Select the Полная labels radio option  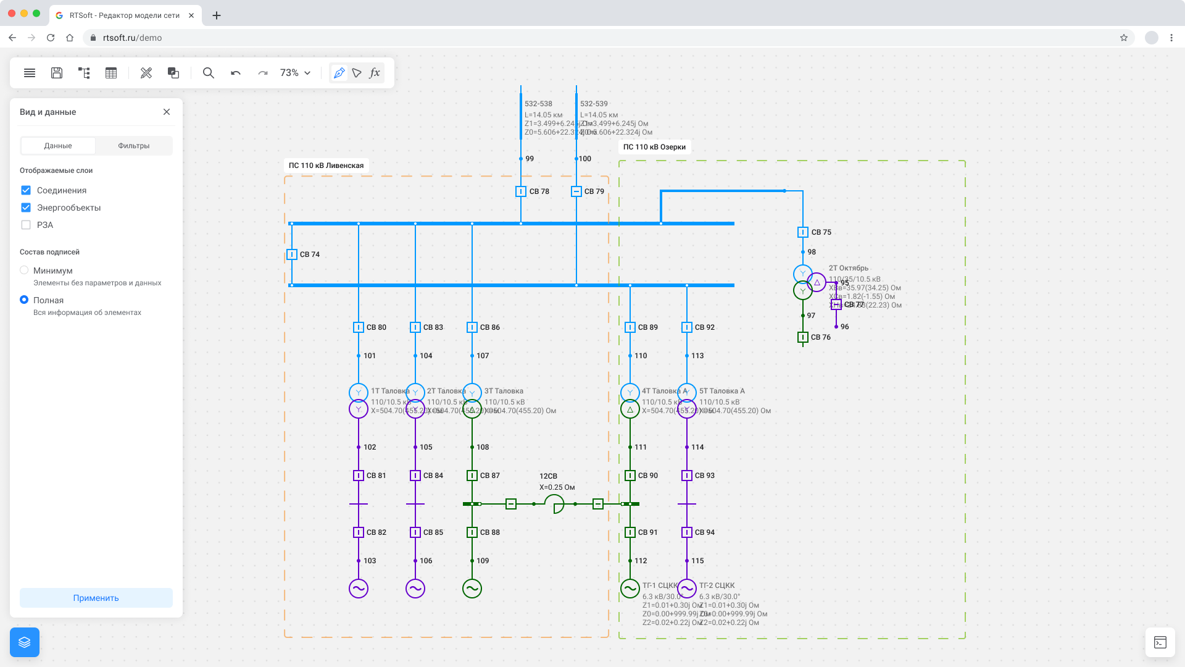click(x=24, y=300)
